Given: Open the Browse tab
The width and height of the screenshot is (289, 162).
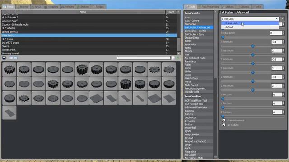Looking at the screenshot, I should [x=23, y=7].
